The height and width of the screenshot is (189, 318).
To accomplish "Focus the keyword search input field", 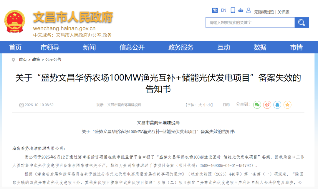I will click(x=250, y=23).
